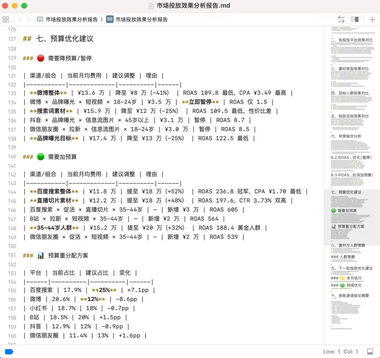Click +7.1pp cell in 百度搜索 row
Viewport: 380px width, 358px height.
[x=138, y=290]
